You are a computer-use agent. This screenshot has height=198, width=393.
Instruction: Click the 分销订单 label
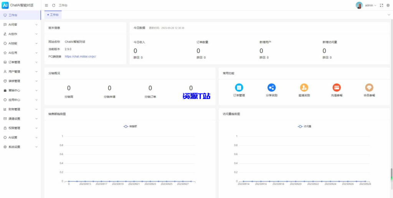click(150, 96)
